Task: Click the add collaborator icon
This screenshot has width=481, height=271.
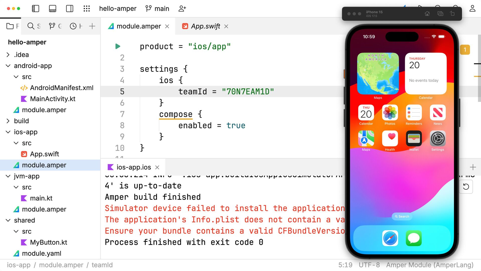Action: point(182,9)
